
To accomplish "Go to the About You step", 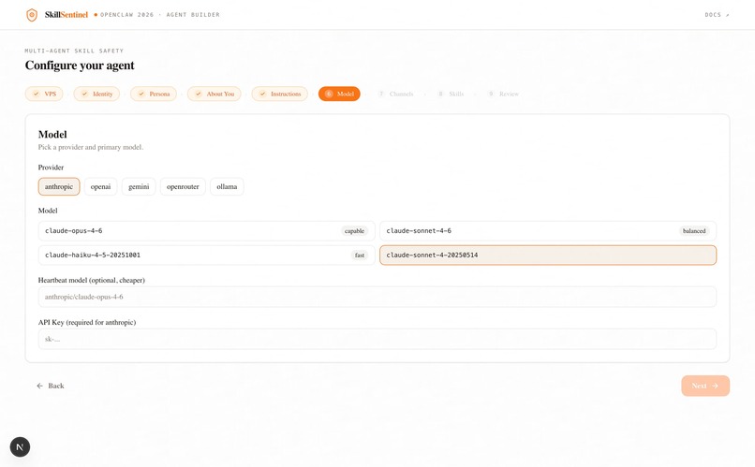I will [x=215, y=94].
